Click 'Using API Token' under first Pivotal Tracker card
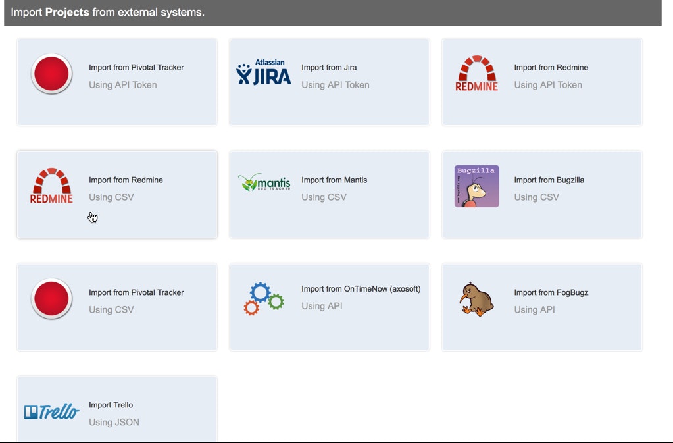This screenshot has height=443, width=673. coord(123,85)
